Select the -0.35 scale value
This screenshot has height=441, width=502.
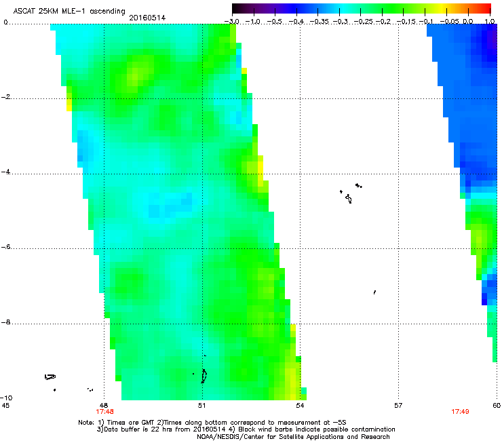[320, 22]
